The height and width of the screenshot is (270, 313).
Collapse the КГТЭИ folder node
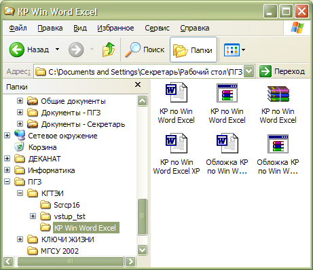coord(20,193)
